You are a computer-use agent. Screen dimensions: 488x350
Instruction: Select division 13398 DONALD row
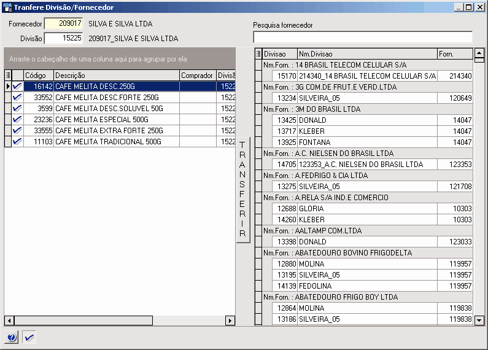point(373,242)
